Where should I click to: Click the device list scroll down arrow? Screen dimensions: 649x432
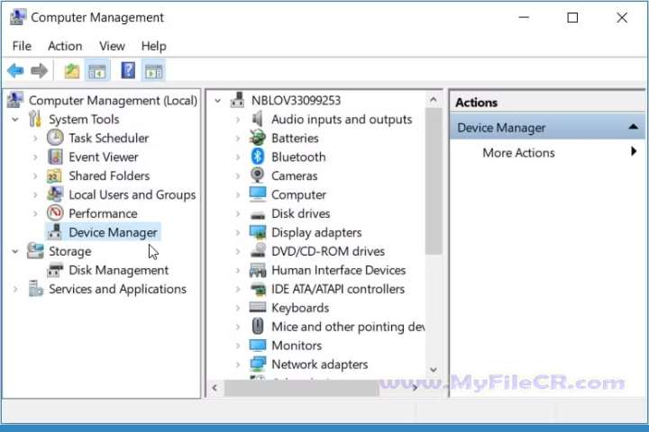point(434,370)
